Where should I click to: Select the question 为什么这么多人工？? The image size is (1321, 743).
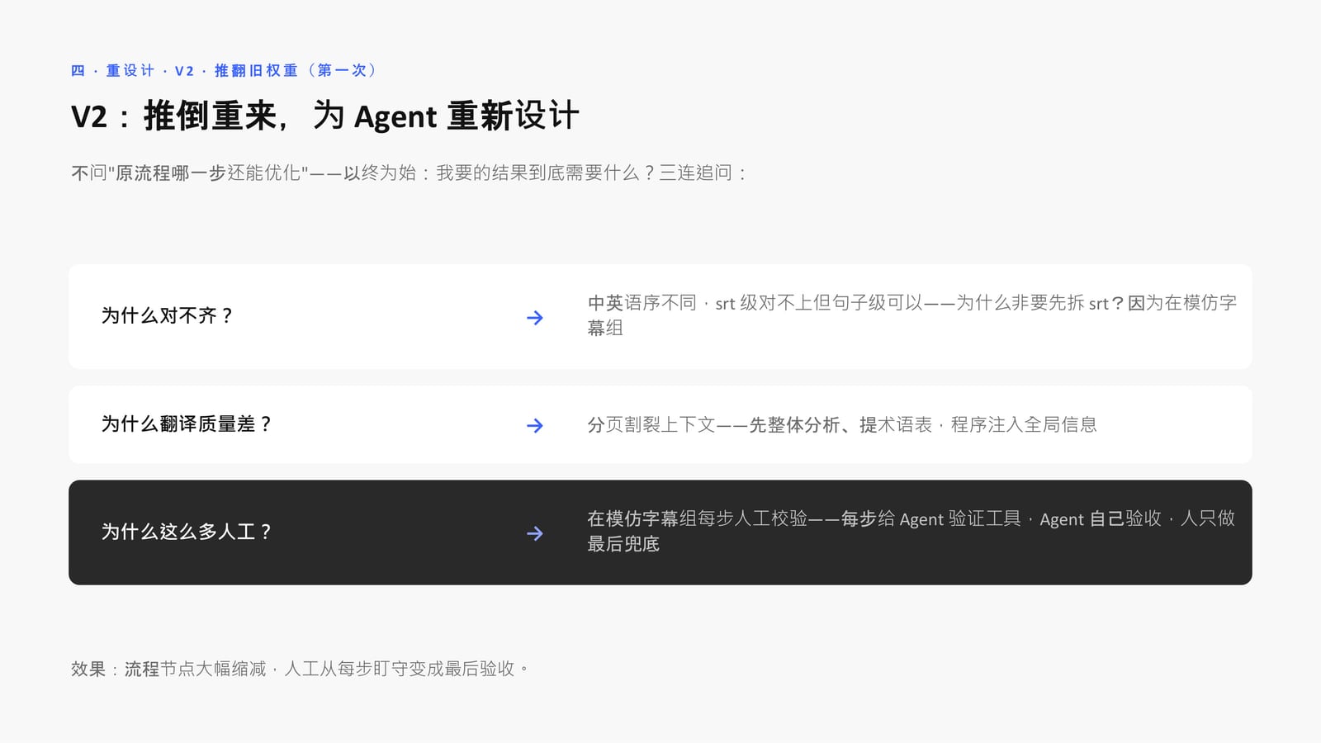click(187, 532)
